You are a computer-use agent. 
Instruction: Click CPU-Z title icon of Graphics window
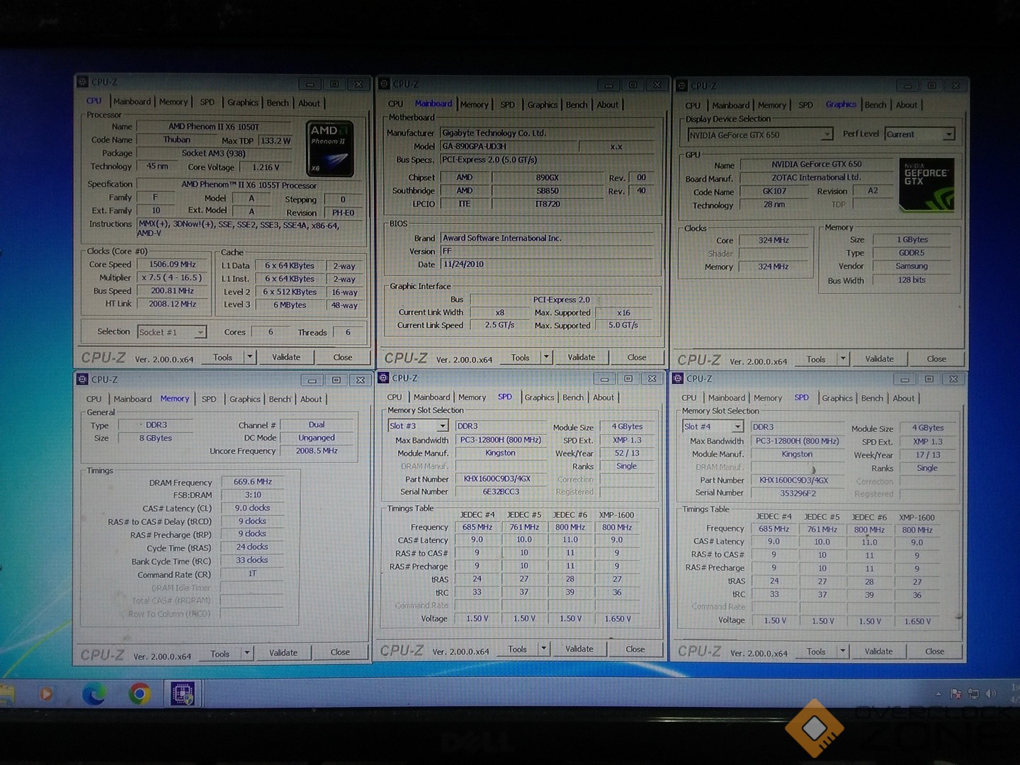tap(682, 86)
